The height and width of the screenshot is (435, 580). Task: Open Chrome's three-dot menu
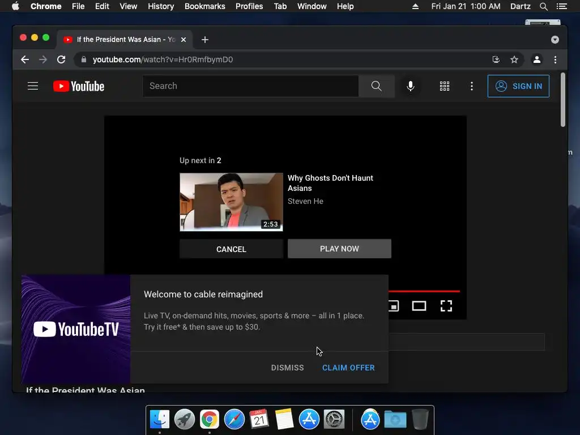pyautogui.click(x=555, y=59)
